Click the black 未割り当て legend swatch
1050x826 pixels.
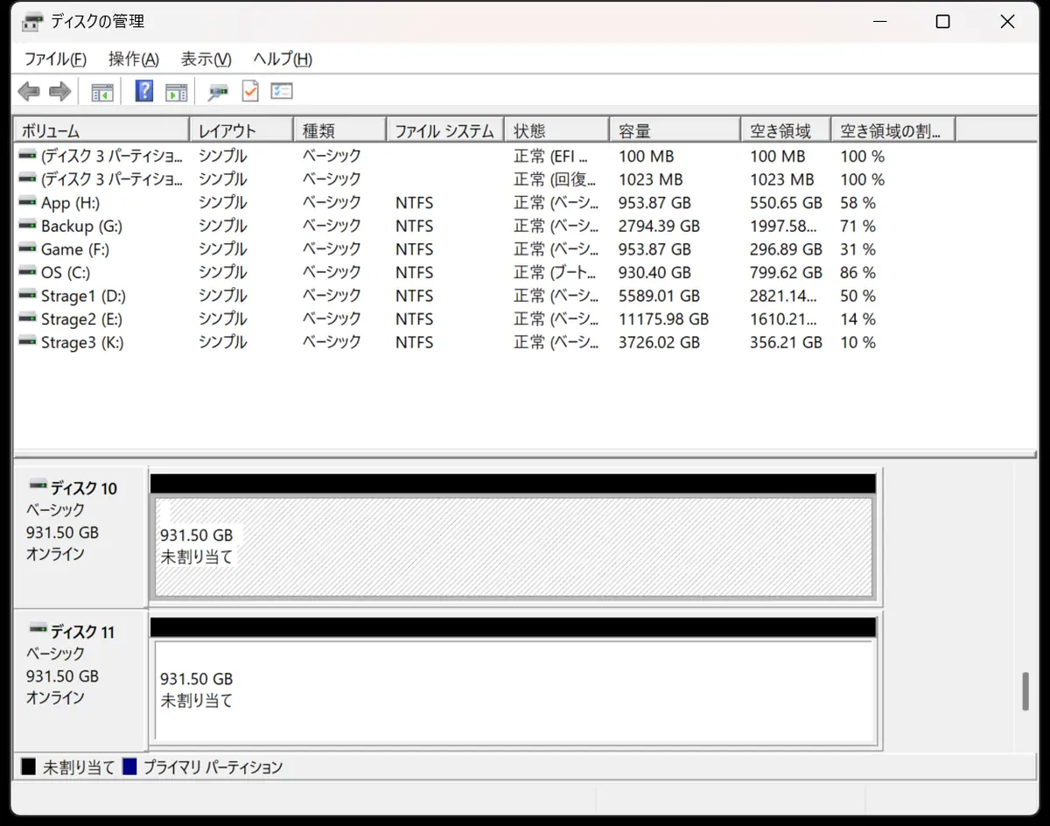click(29, 767)
